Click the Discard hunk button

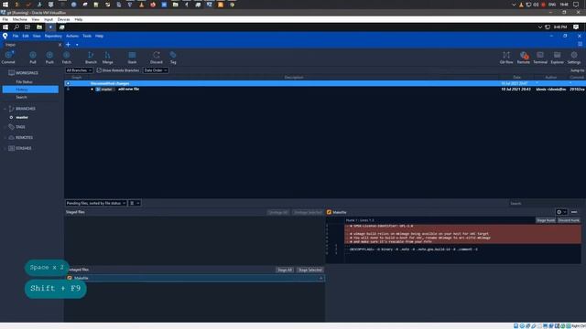[569, 220]
